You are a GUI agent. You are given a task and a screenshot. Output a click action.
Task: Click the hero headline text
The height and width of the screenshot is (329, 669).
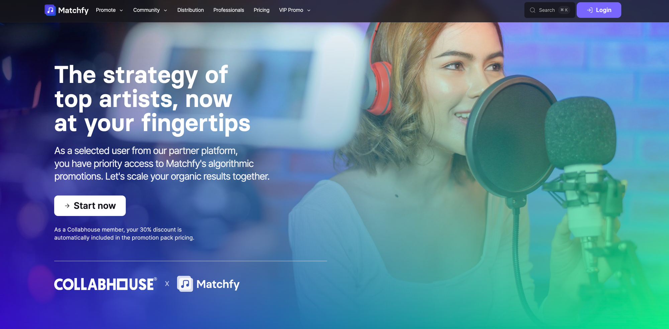pyautogui.click(x=152, y=99)
